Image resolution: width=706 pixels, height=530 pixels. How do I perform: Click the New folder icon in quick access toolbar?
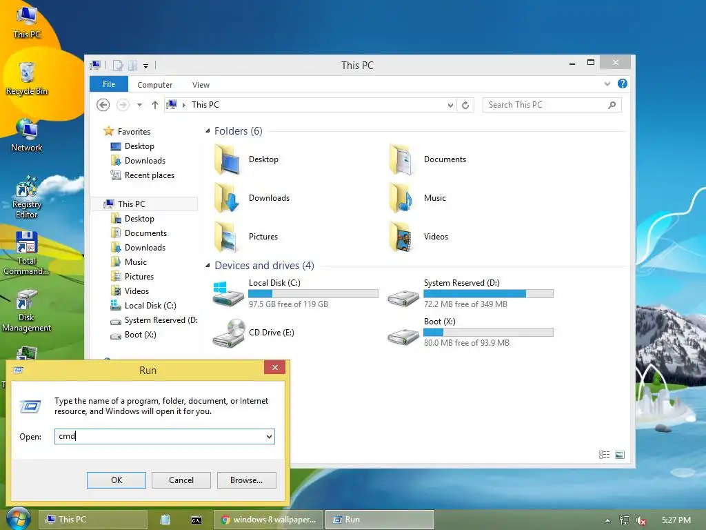pos(132,66)
